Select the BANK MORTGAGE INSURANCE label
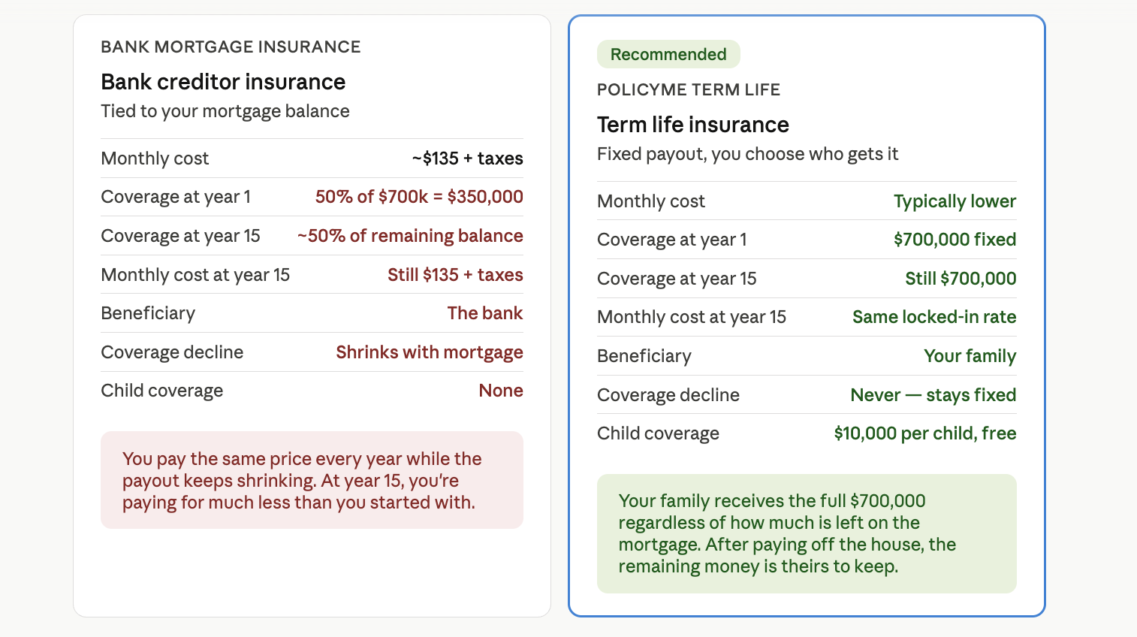The image size is (1137, 637). coord(231,47)
